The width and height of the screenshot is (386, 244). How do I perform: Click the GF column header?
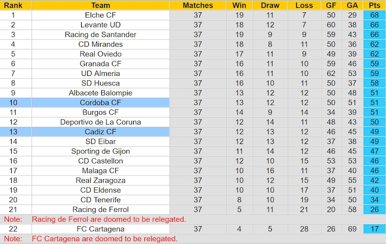(x=331, y=5)
